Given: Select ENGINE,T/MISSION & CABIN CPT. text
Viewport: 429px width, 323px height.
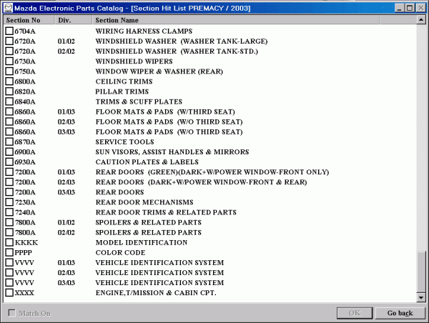Looking at the screenshot, I should point(156,293).
